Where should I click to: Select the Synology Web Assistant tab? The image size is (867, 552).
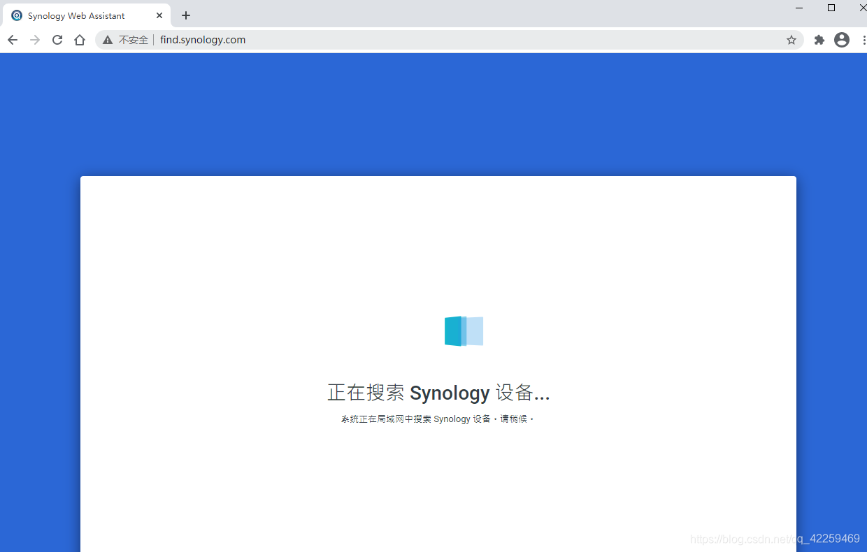86,15
